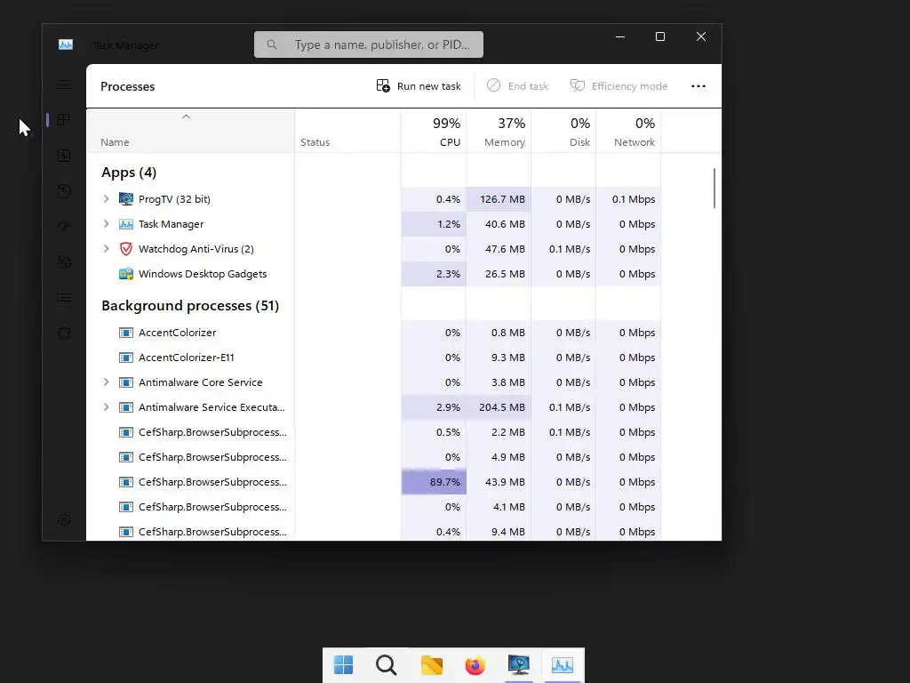This screenshot has height=683, width=910.
Task: Open the App history sidebar icon
Action: point(64,190)
